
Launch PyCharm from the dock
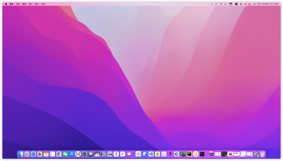click(189, 154)
